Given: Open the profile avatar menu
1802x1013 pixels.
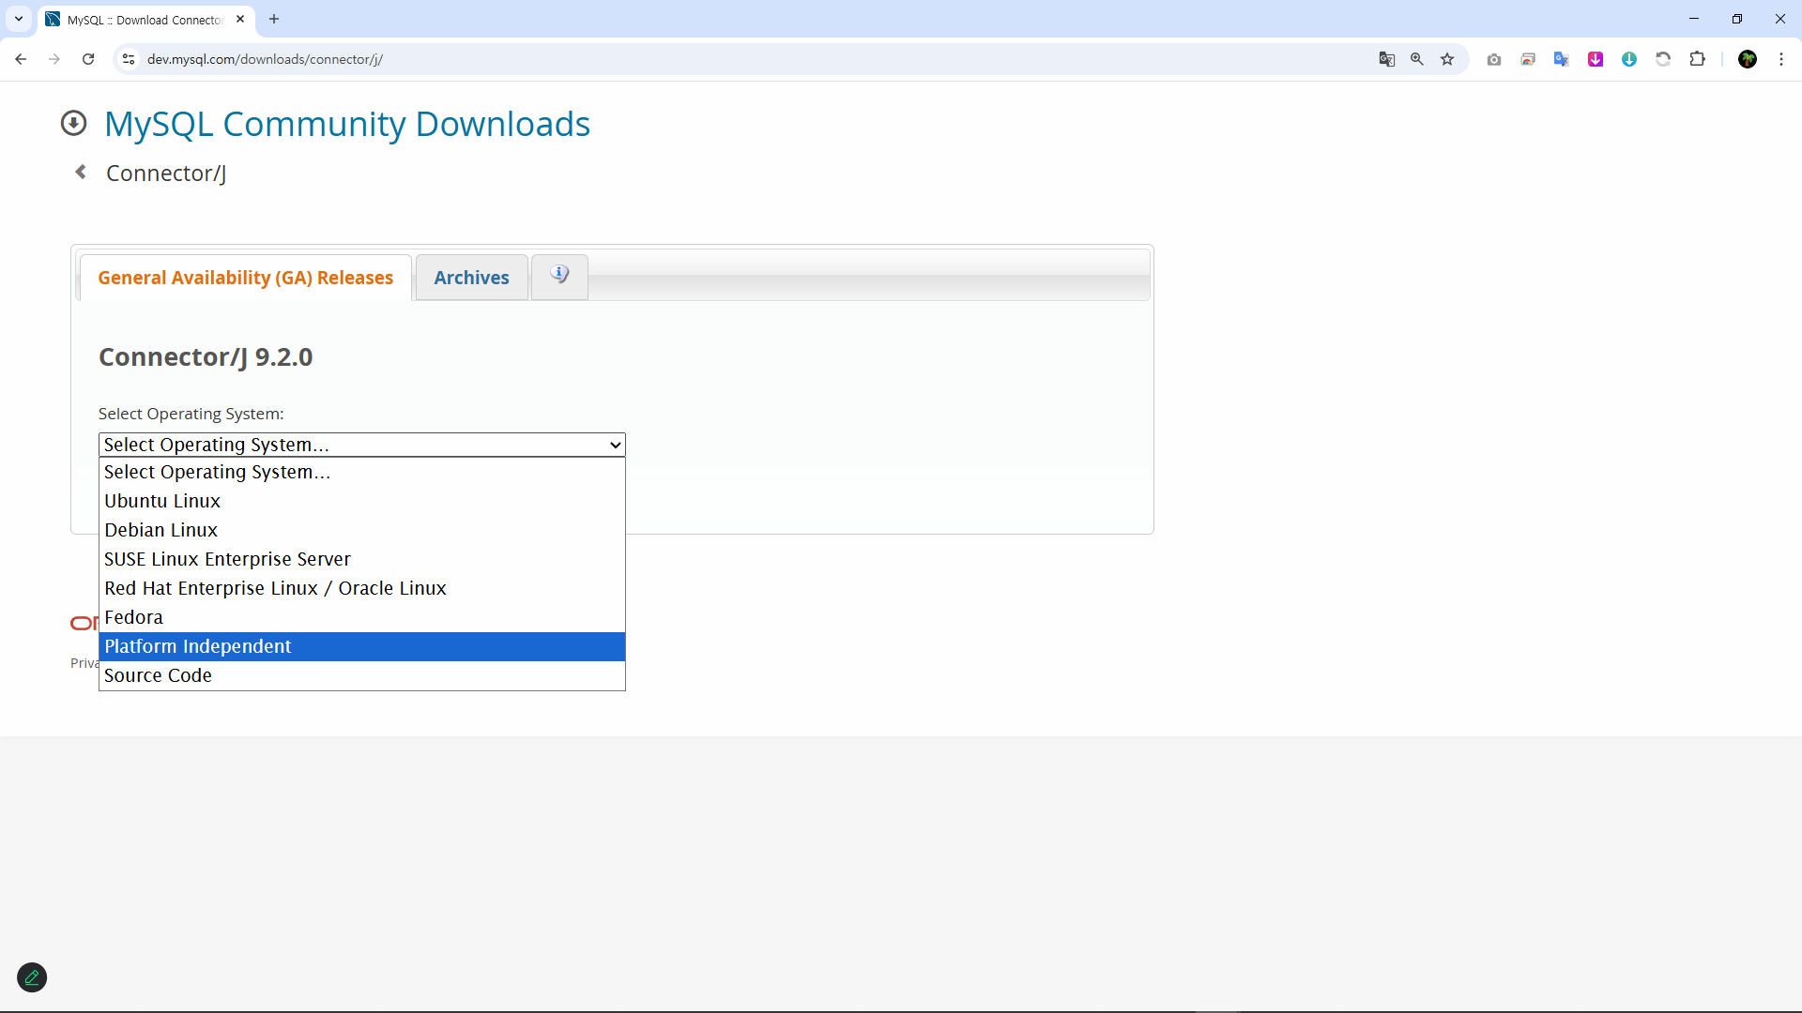Looking at the screenshot, I should click(x=1748, y=59).
